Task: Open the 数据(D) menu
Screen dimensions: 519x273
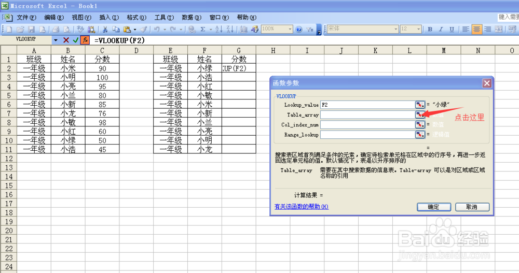Action: click(192, 17)
